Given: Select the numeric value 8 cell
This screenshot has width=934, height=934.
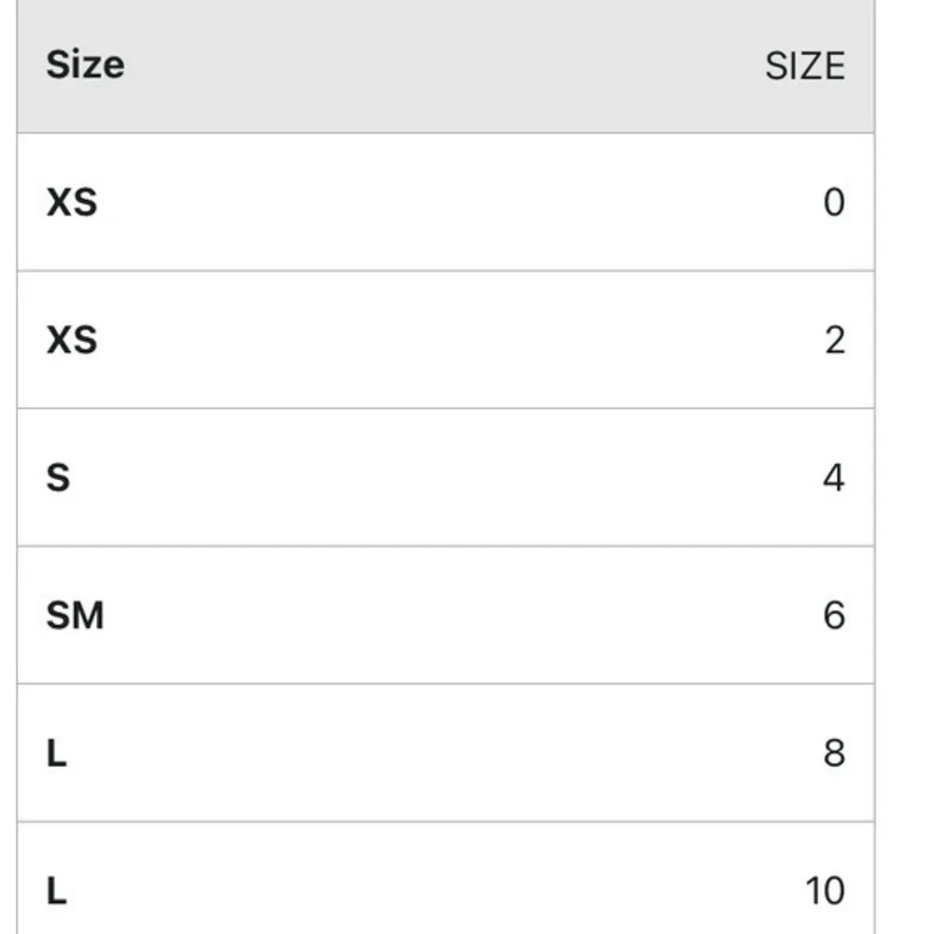Looking at the screenshot, I should (834, 753).
